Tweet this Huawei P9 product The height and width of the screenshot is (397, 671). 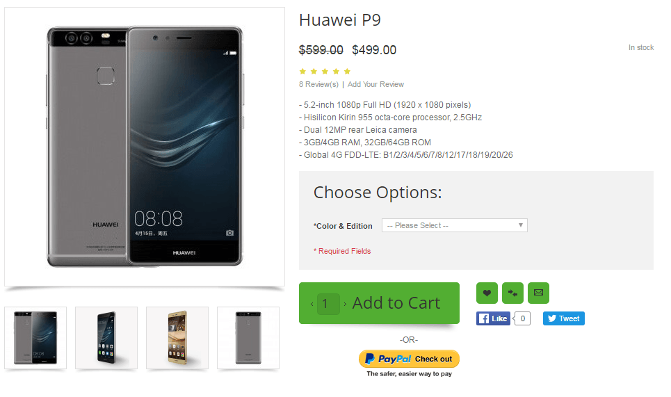[x=564, y=318]
